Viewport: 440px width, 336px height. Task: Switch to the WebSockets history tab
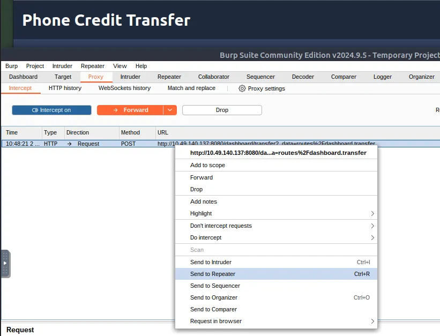click(124, 88)
